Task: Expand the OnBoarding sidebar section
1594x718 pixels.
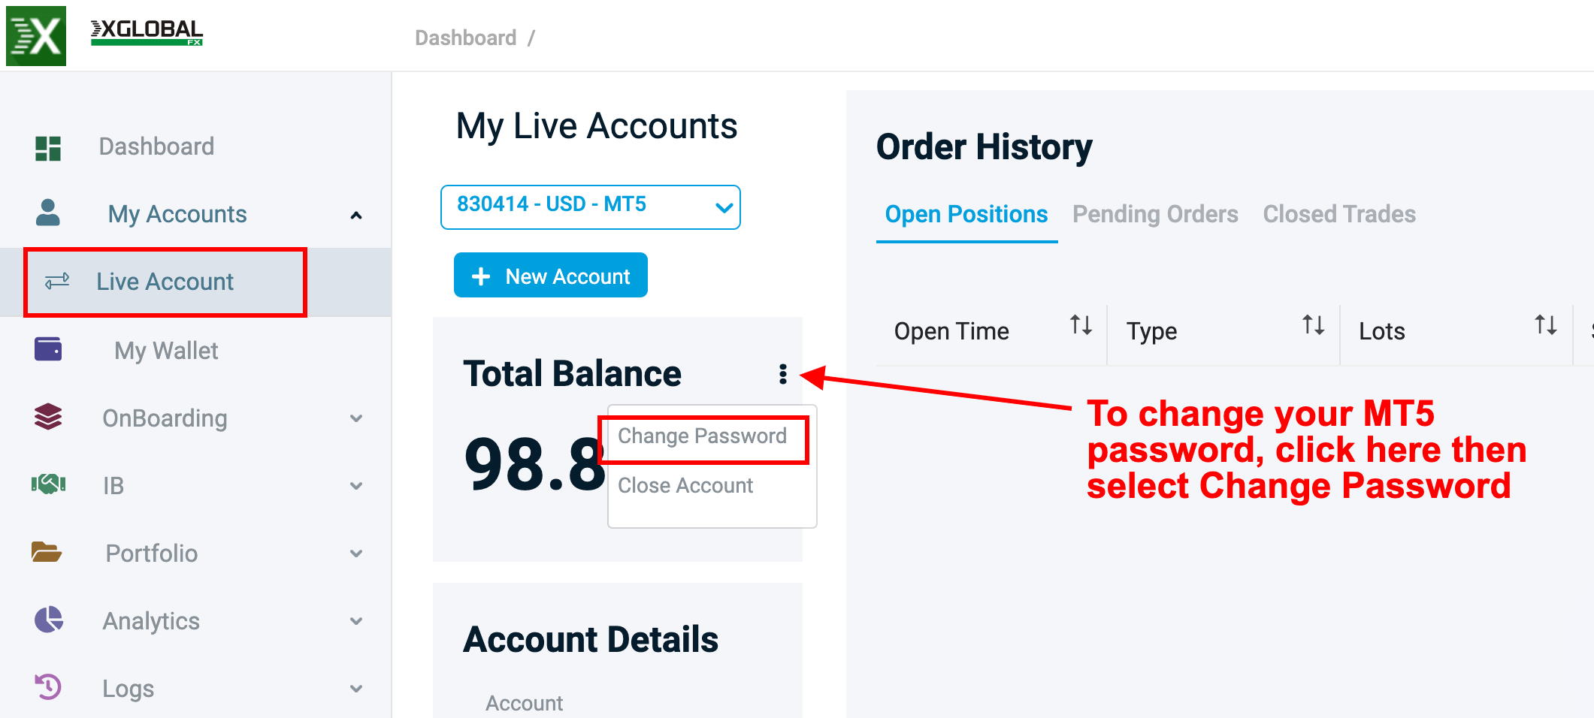Action: click(x=356, y=418)
